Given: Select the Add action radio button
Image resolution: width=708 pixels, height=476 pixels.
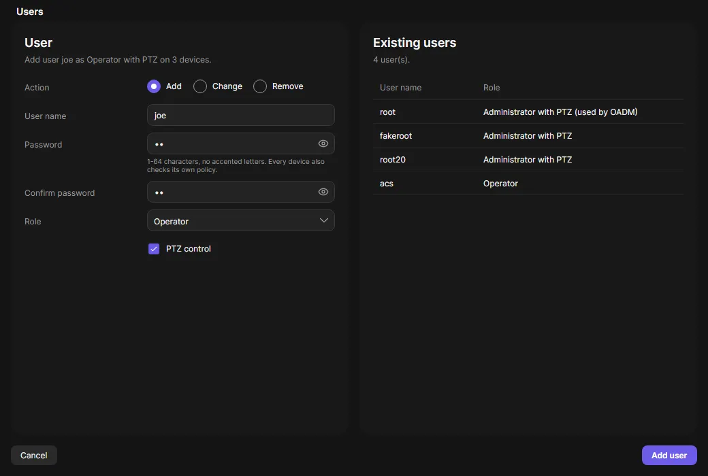Looking at the screenshot, I should click(154, 86).
